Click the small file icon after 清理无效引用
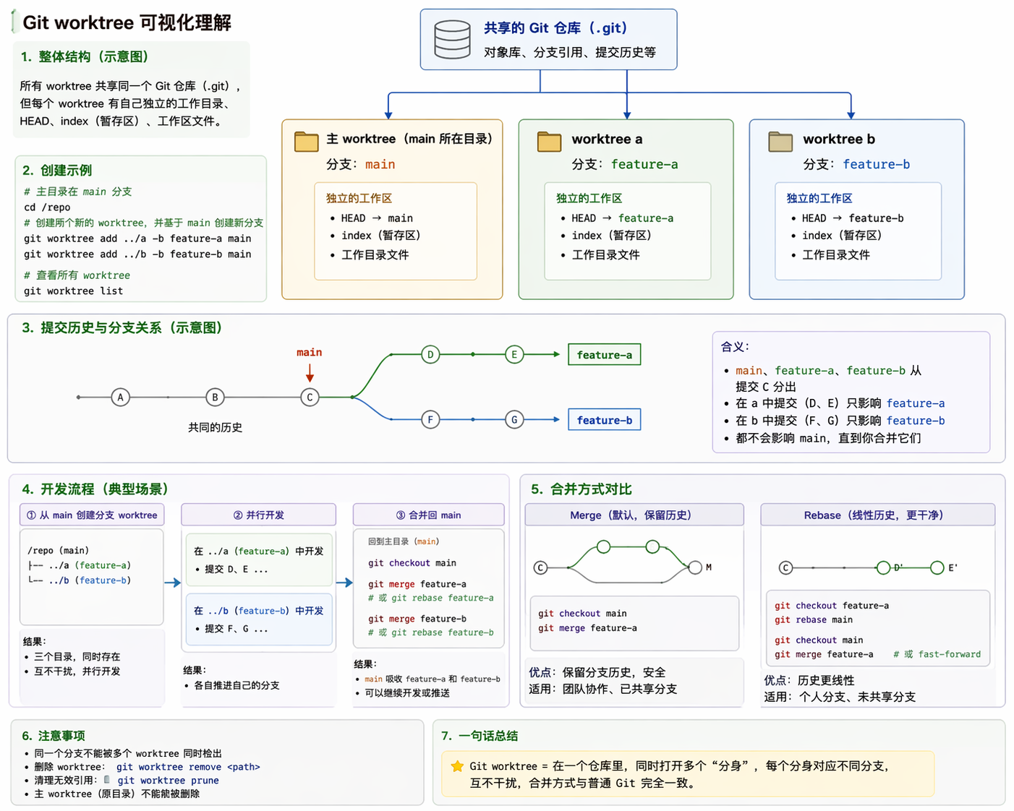Screen dimensions: 1014x811 [107, 780]
